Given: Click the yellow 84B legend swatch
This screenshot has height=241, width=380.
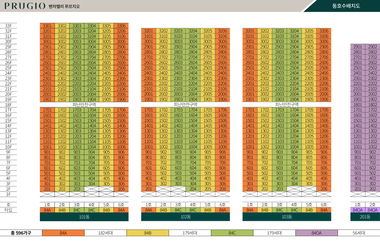Looking at the screenshot, I should pyautogui.click(x=148, y=233).
